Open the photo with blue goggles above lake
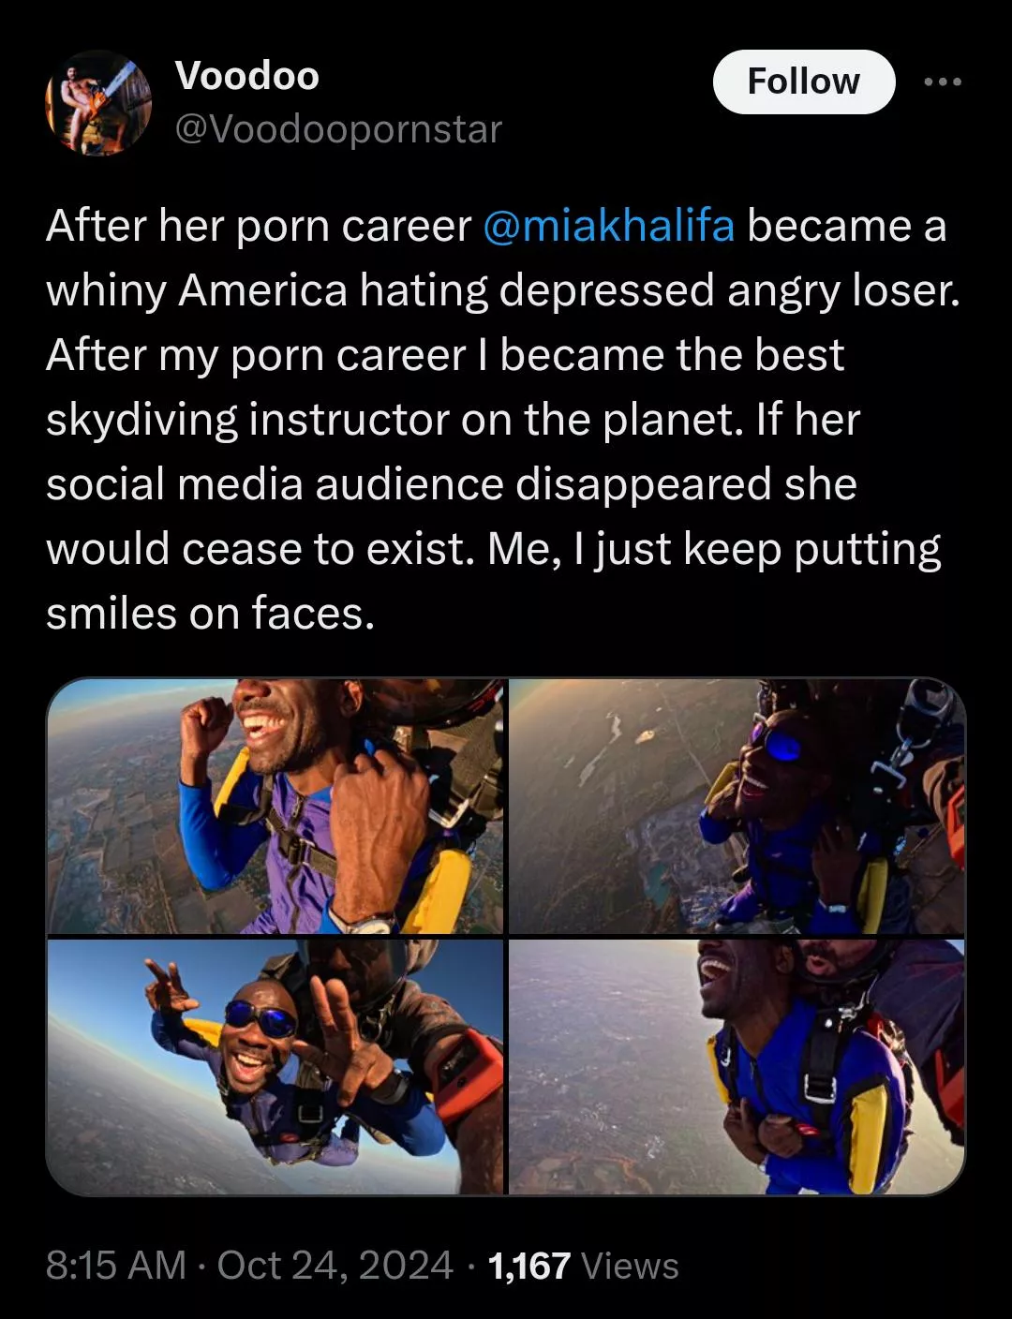The height and width of the screenshot is (1319, 1012). (737, 806)
